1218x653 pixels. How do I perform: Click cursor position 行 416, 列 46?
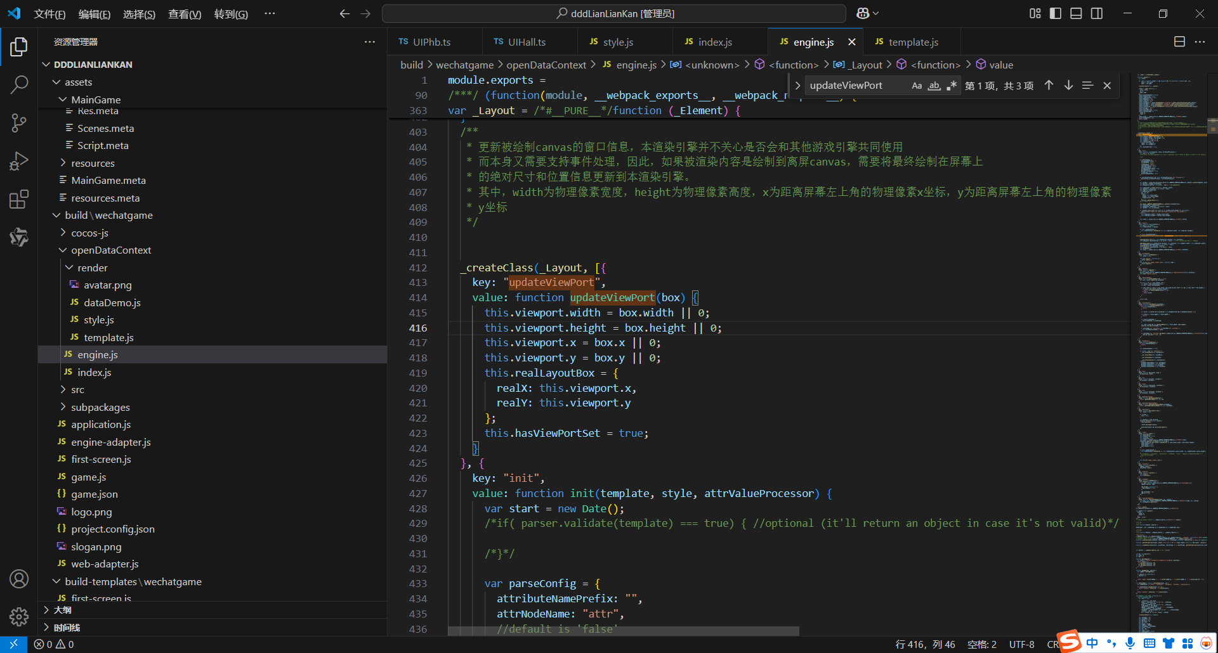point(925,644)
